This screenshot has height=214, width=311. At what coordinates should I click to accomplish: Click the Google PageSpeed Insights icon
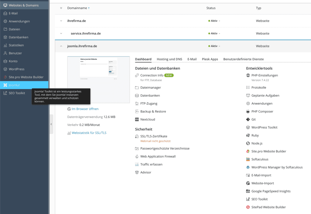click(x=248, y=191)
